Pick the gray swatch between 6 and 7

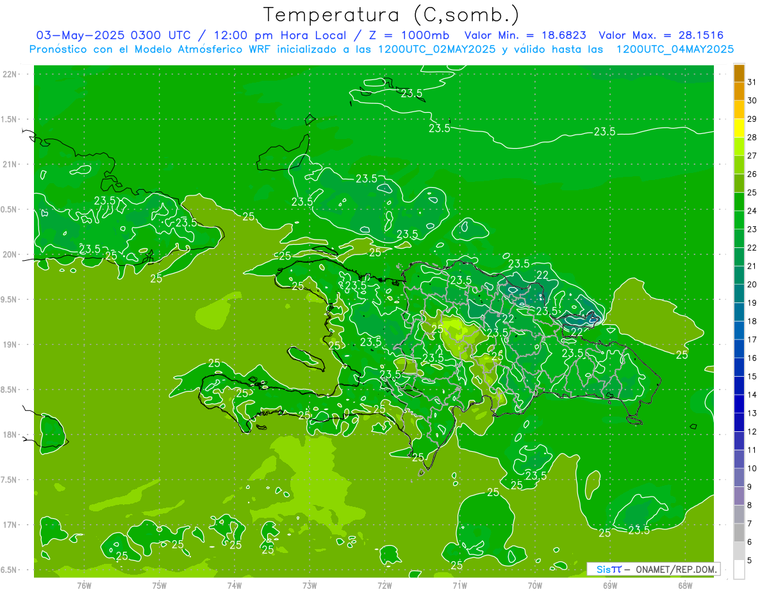[739, 532]
